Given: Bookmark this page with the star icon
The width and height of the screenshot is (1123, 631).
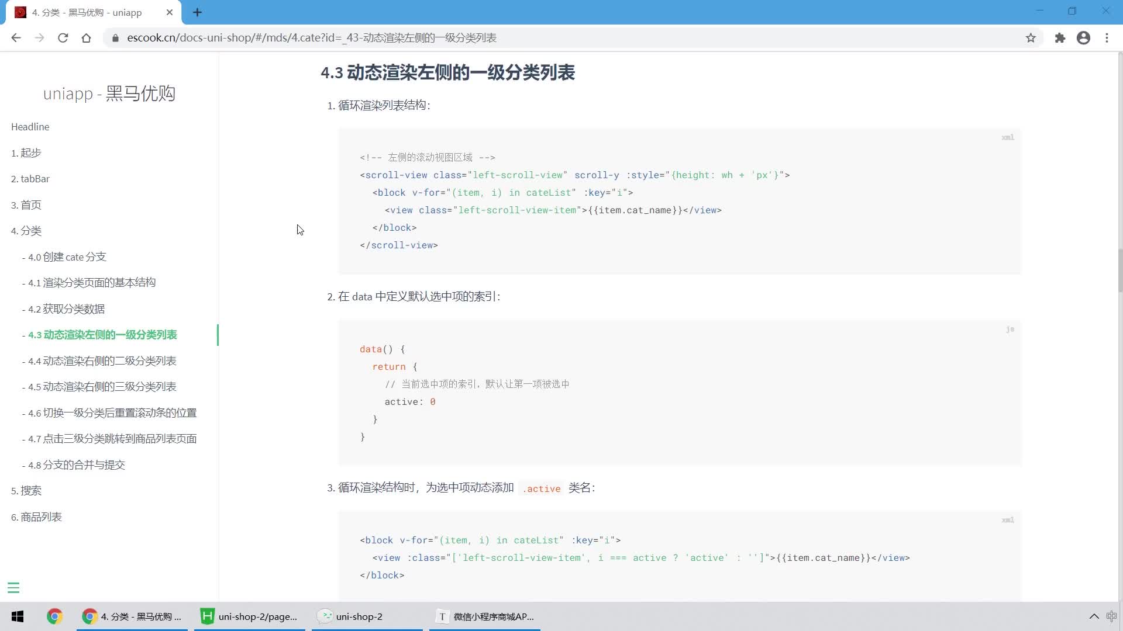Looking at the screenshot, I should click(1031, 38).
